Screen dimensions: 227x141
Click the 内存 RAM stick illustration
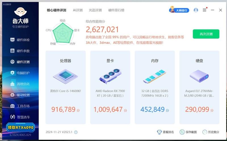click(155, 76)
